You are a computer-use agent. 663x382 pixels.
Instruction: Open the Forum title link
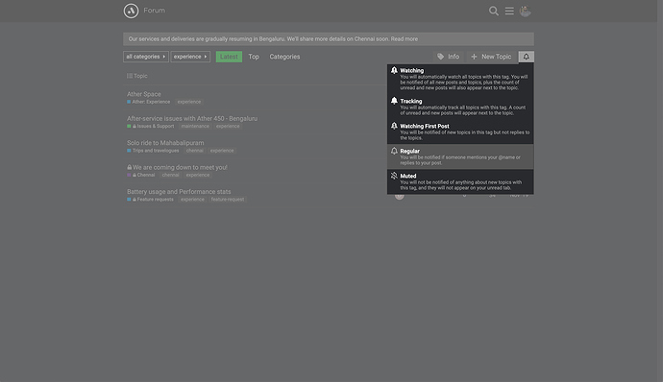pos(155,11)
